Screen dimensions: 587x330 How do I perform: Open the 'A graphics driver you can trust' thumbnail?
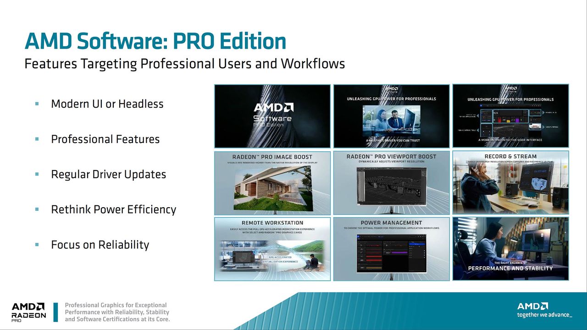392,116
